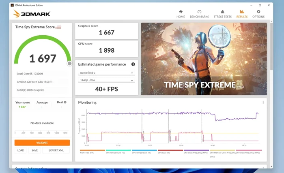Click the LOAD button

(x=21, y=150)
